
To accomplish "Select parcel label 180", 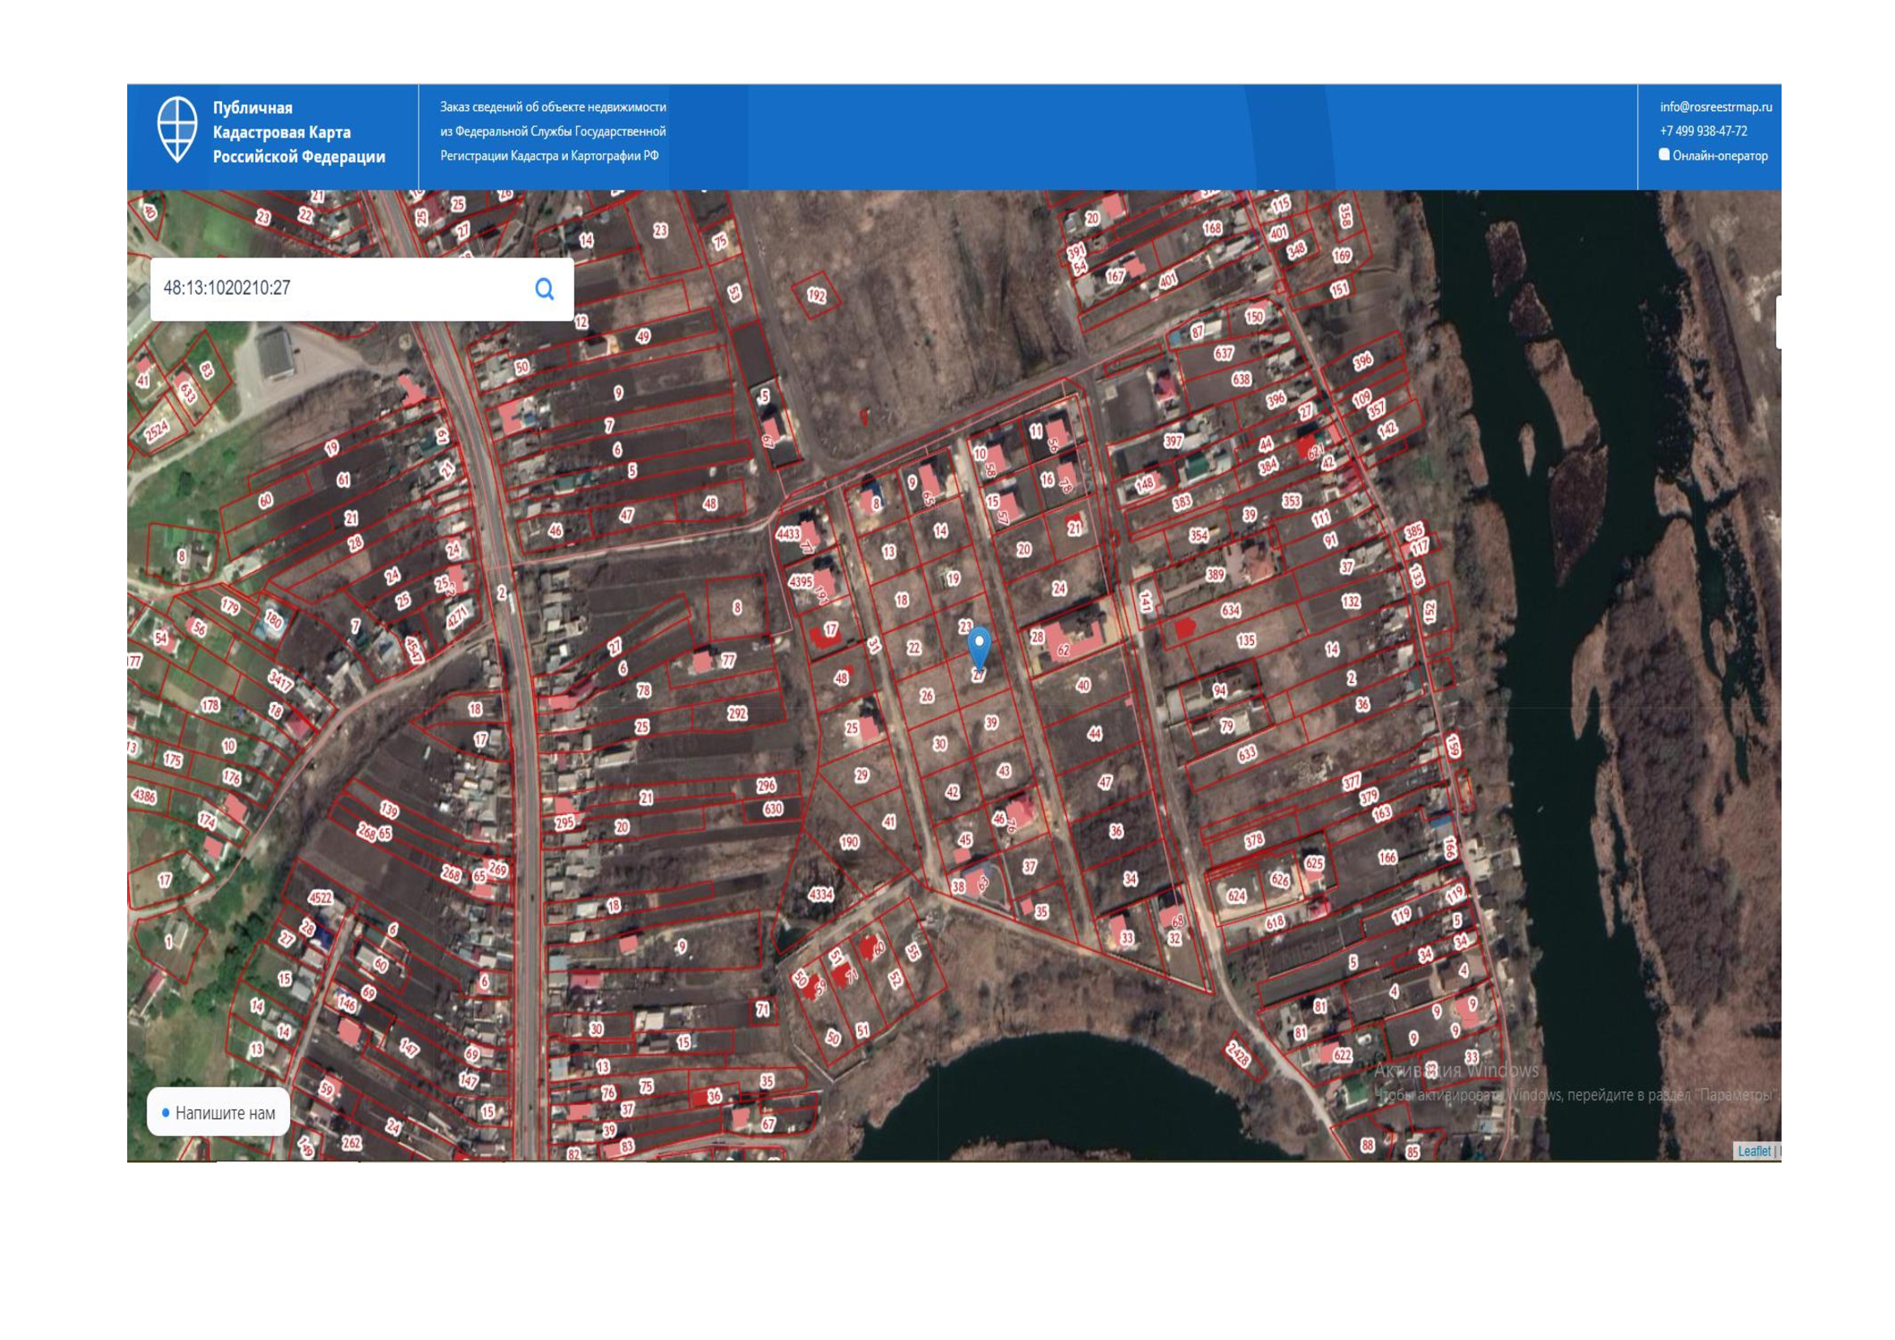I will [273, 619].
